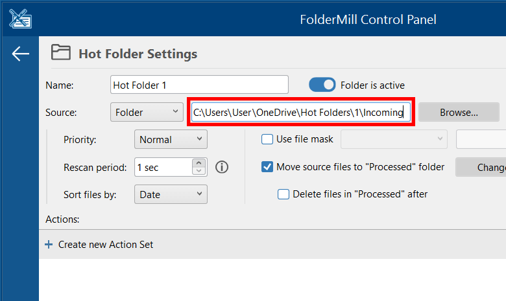Go back using the left arrow

tap(20, 54)
